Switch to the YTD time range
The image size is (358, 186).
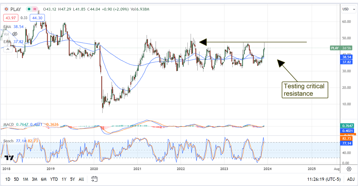coord(54,179)
